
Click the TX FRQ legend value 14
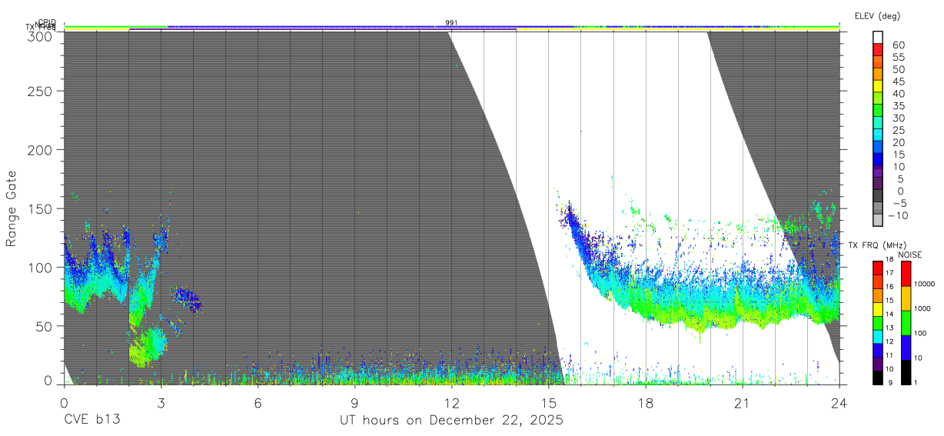pyautogui.click(x=889, y=315)
